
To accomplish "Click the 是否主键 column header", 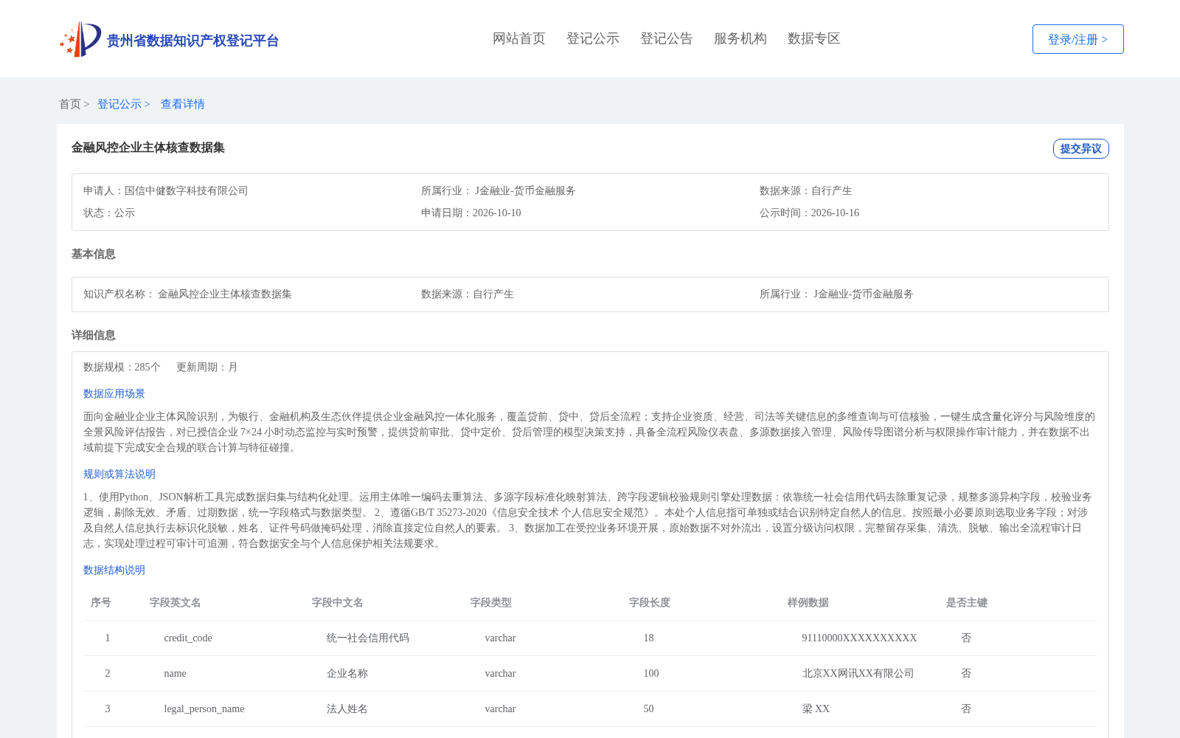I will tap(967, 602).
